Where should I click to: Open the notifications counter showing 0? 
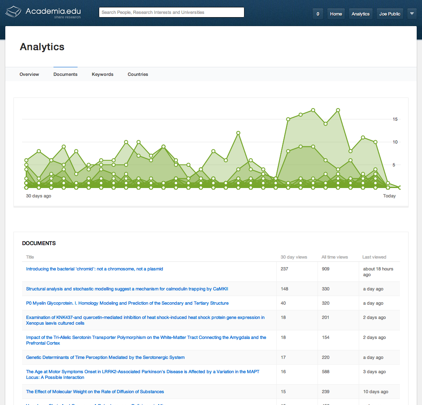318,13
